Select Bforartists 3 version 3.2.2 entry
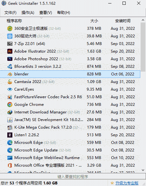 click(x=38, y=67)
